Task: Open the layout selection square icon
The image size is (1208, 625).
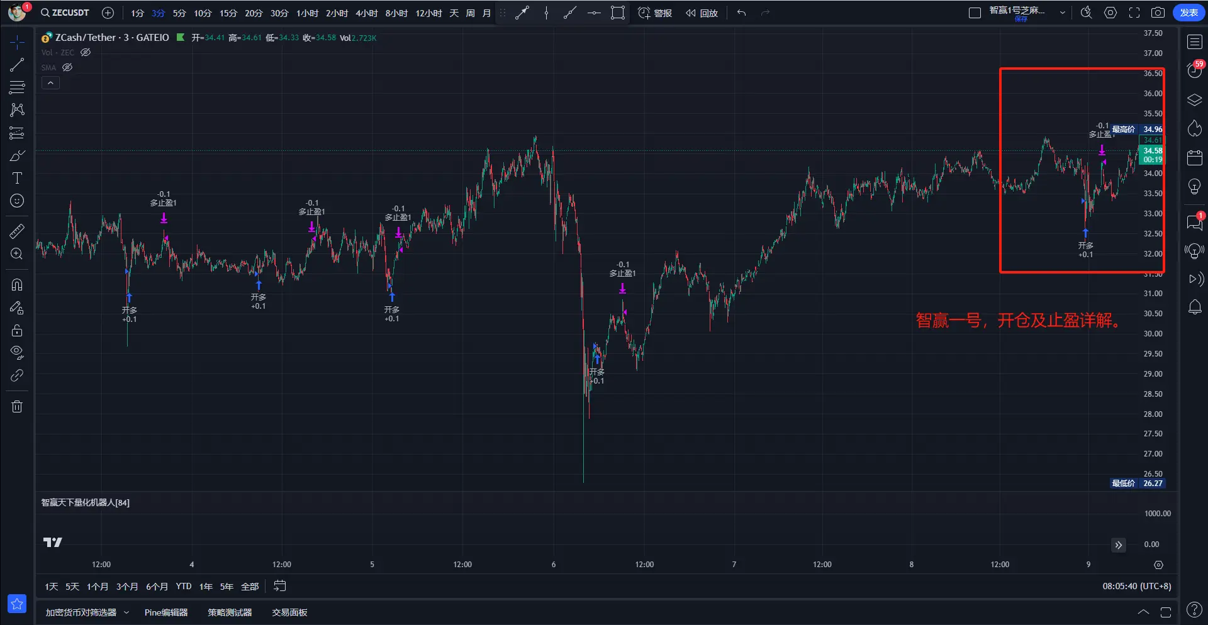Action: pos(975,13)
